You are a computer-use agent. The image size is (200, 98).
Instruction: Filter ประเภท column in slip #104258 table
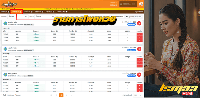tap(39, 57)
